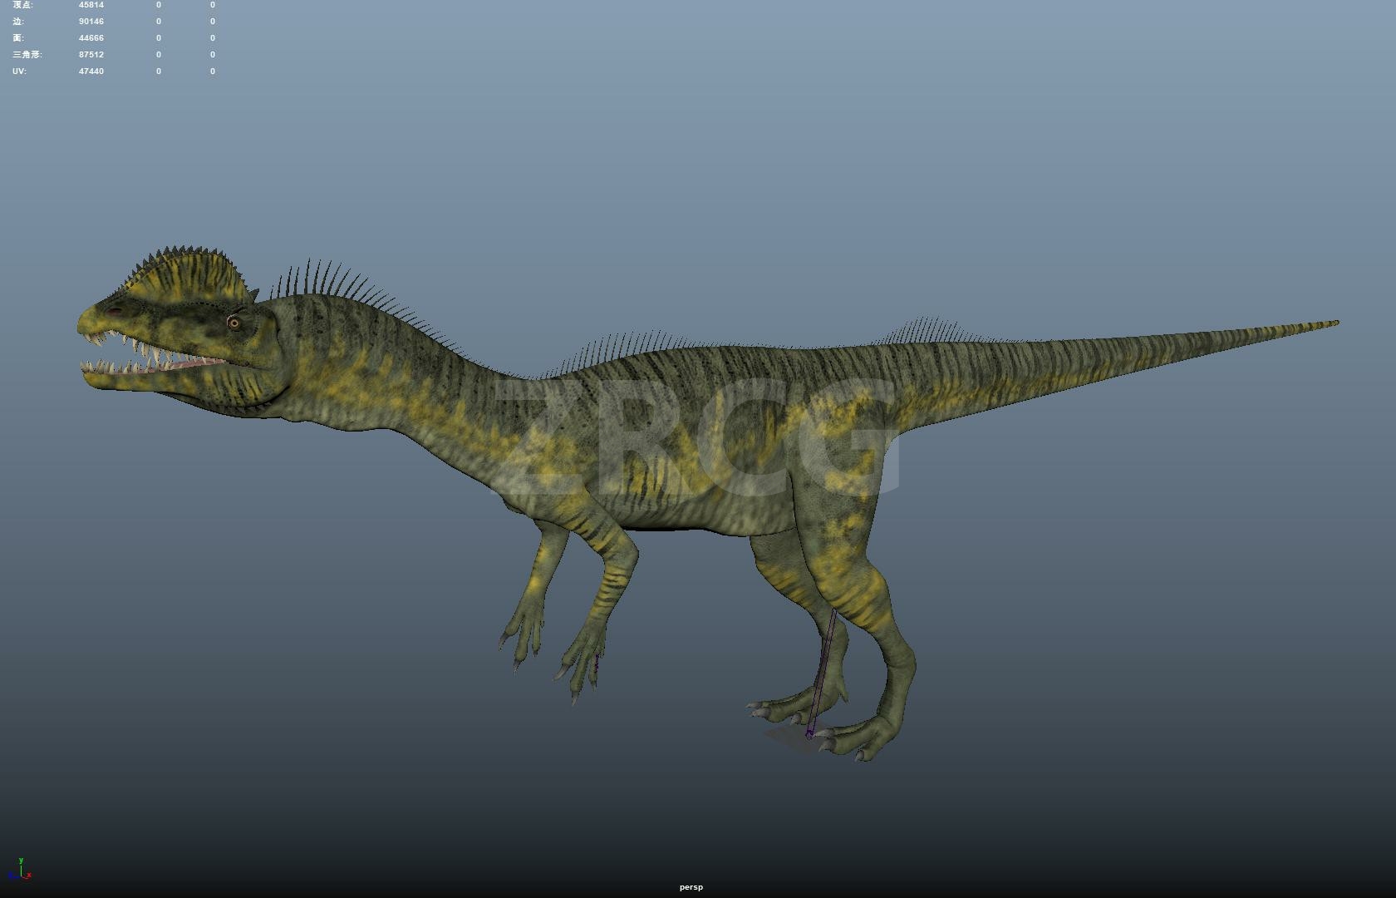This screenshot has width=1396, height=898.
Task: Click the UV count label
Action: (x=19, y=72)
